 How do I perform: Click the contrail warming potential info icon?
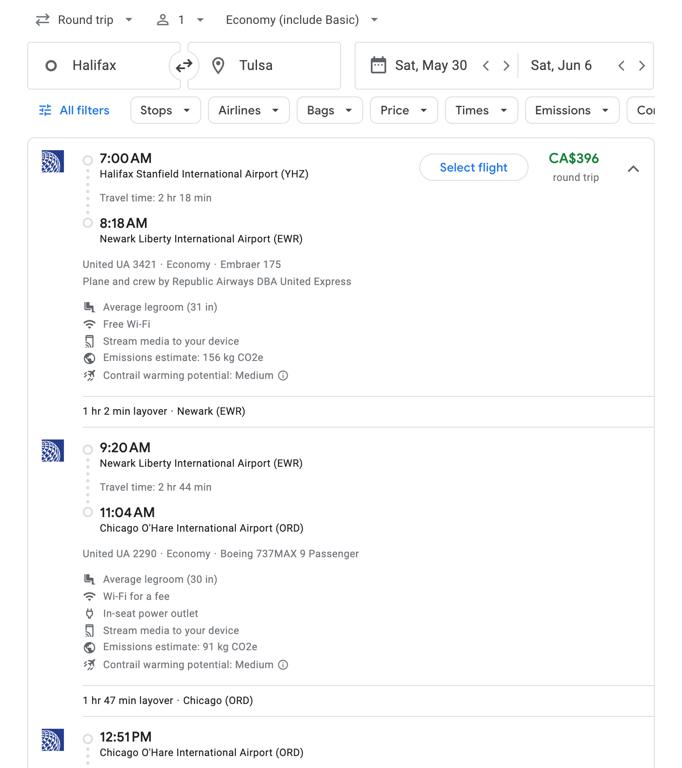283,375
